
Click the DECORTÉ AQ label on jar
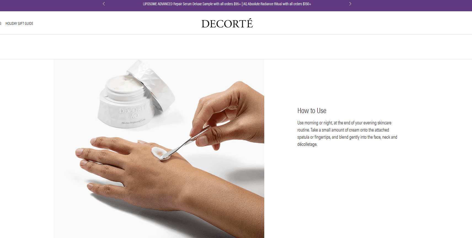pyautogui.click(x=132, y=113)
